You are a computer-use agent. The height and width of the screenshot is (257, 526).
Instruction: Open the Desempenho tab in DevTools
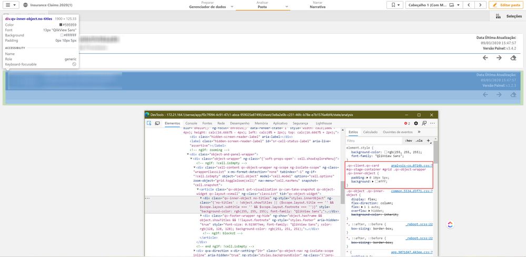click(x=240, y=123)
